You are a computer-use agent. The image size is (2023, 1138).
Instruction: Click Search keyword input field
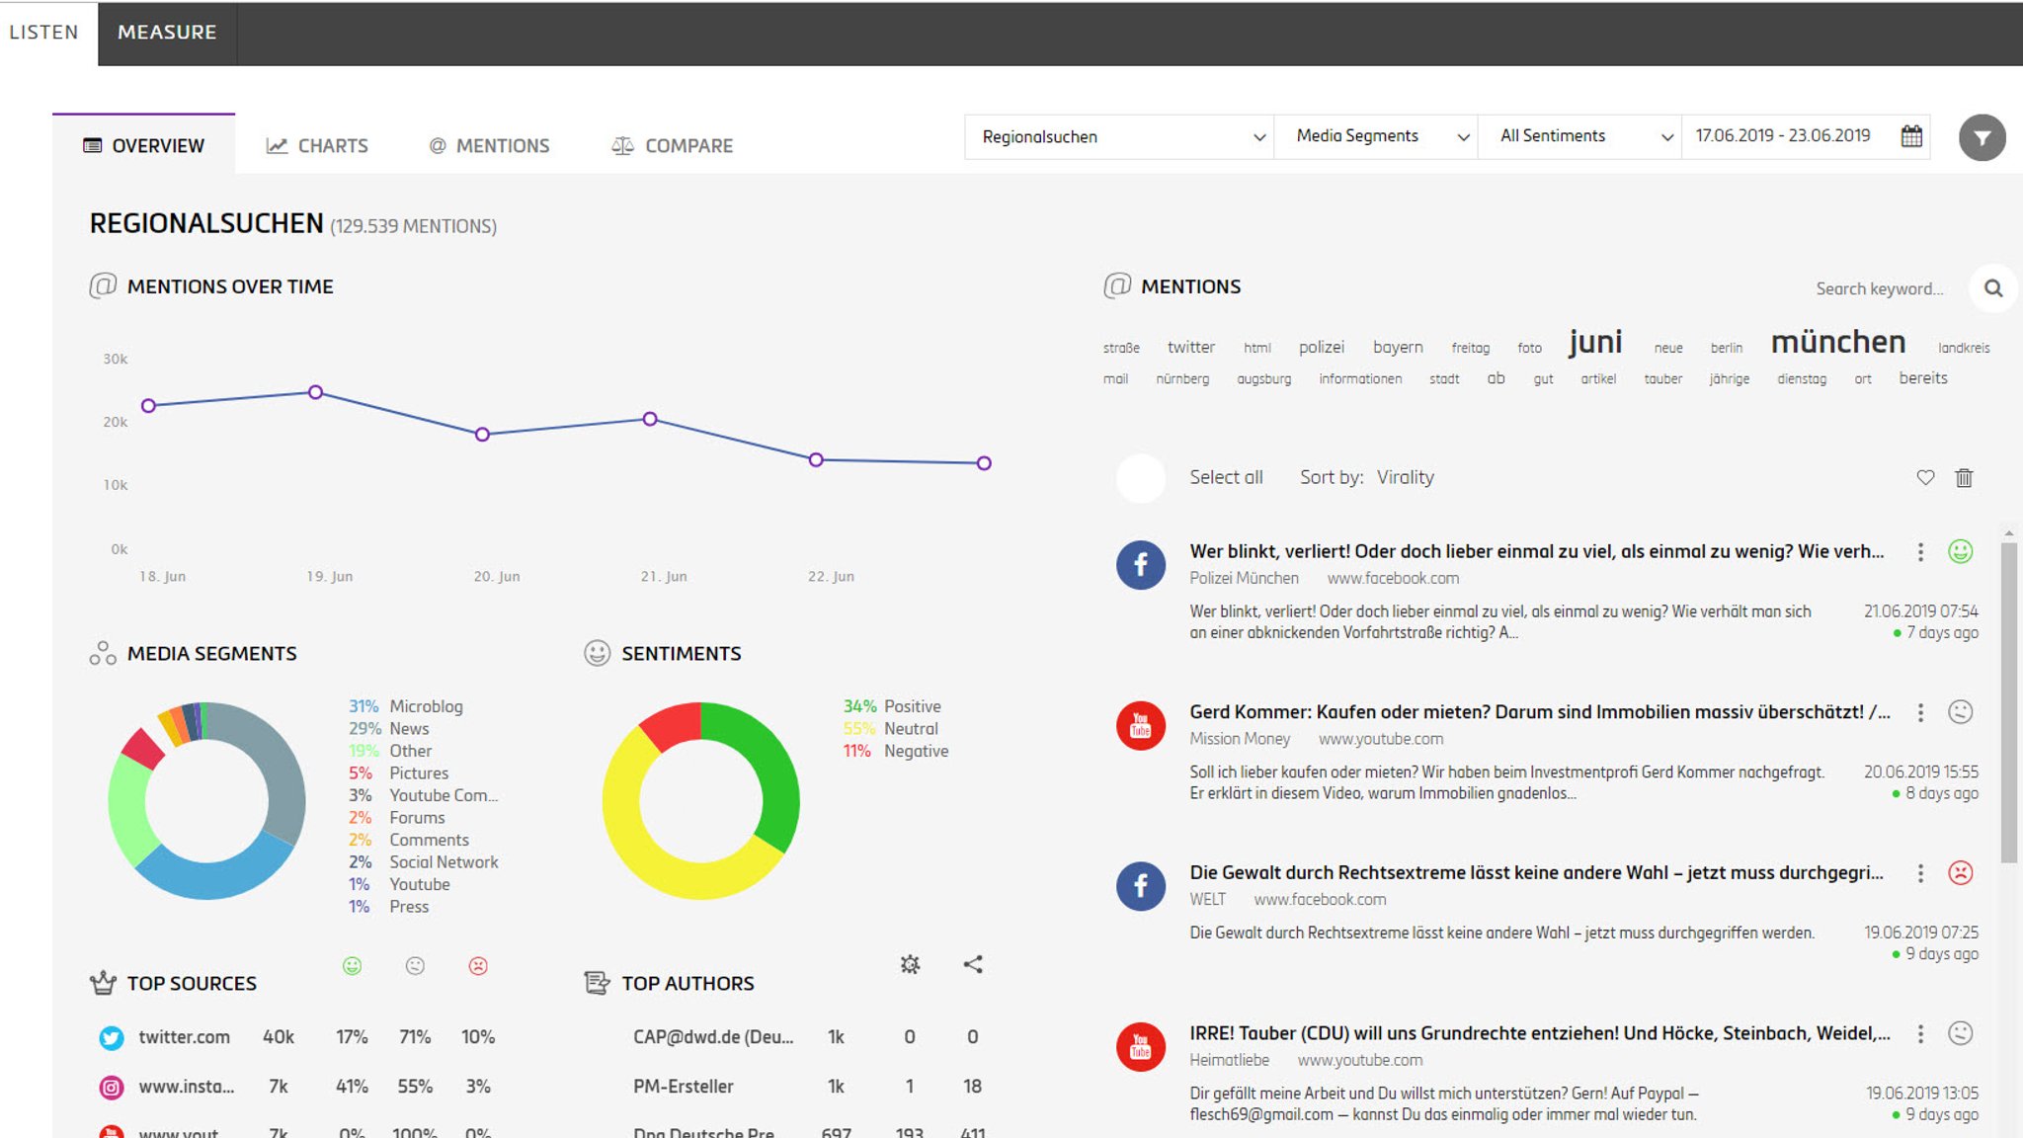1879,288
